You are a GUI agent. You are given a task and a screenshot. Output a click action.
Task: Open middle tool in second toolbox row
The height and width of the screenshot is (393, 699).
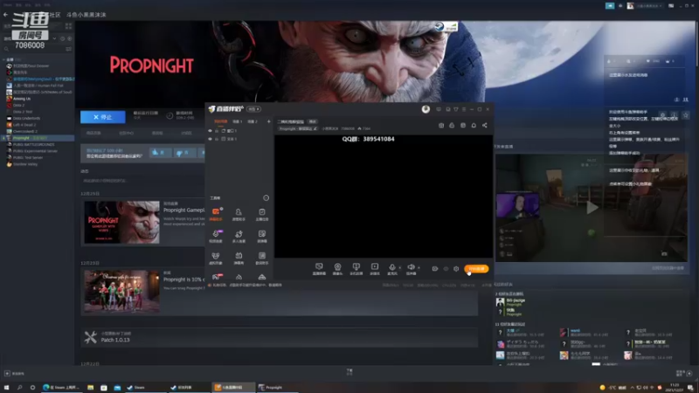pyautogui.click(x=239, y=236)
